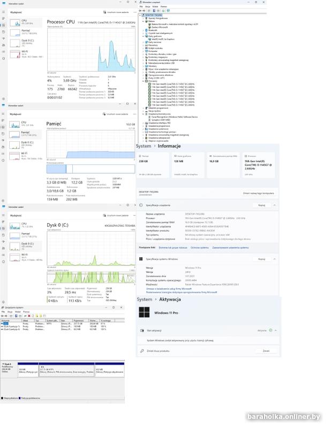331x428 pixels.
Task: Select Performance page icon in CPU Task Manager sidebar
Action: click(x=3, y=25)
